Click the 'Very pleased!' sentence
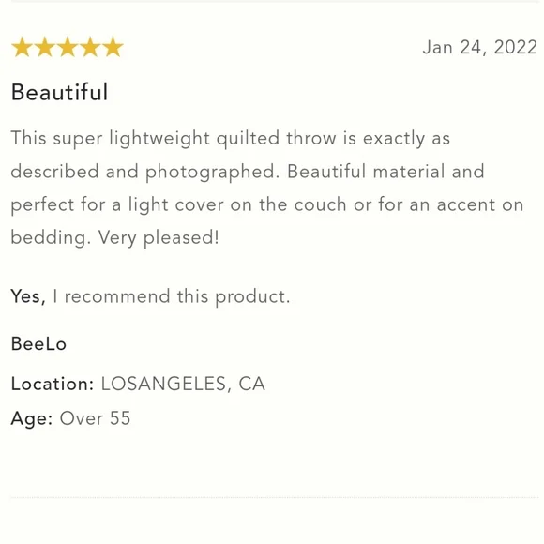This screenshot has width=544, height=544. [x=159, y=238]
